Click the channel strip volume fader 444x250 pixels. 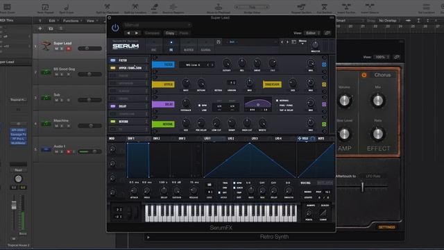pos(14,205)
